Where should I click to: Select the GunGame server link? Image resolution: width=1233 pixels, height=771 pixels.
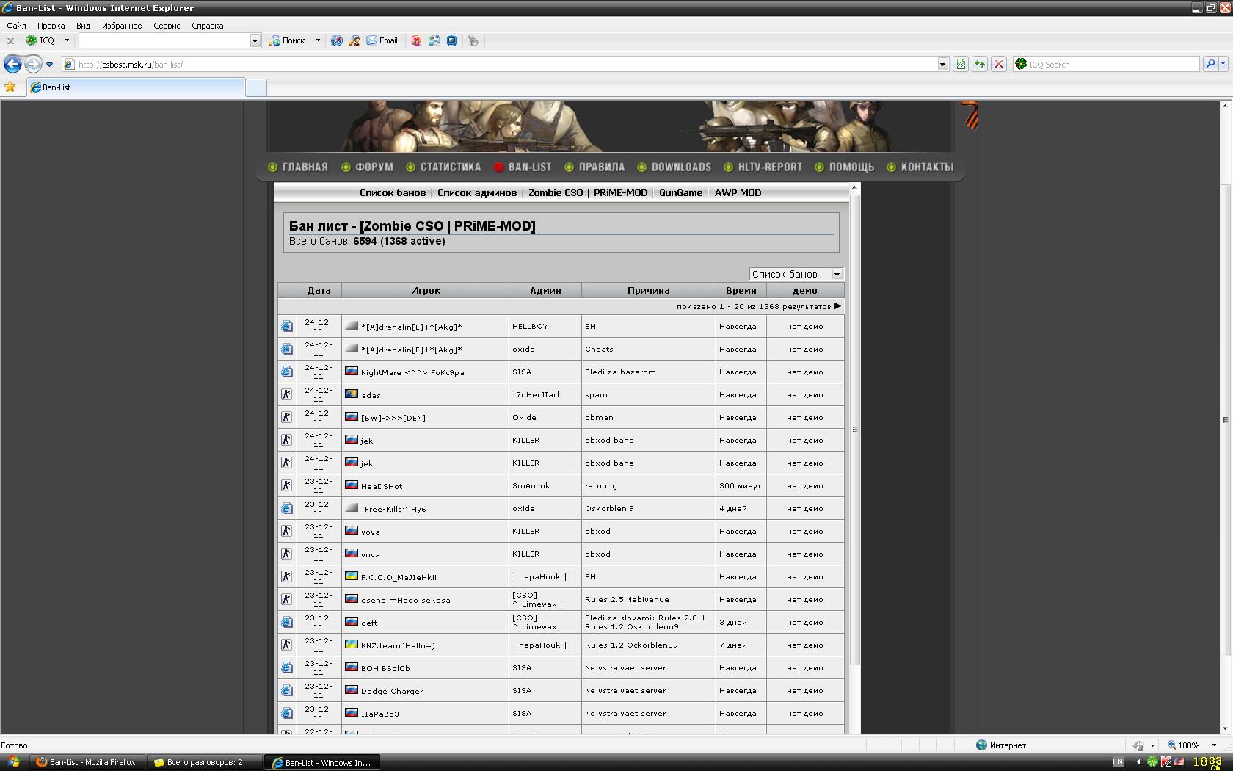coord(680,192)
